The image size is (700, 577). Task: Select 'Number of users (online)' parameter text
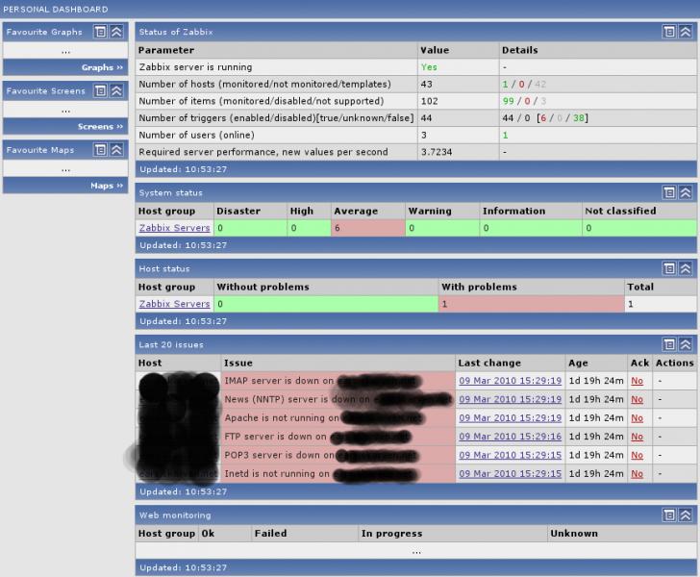(196, 135)
